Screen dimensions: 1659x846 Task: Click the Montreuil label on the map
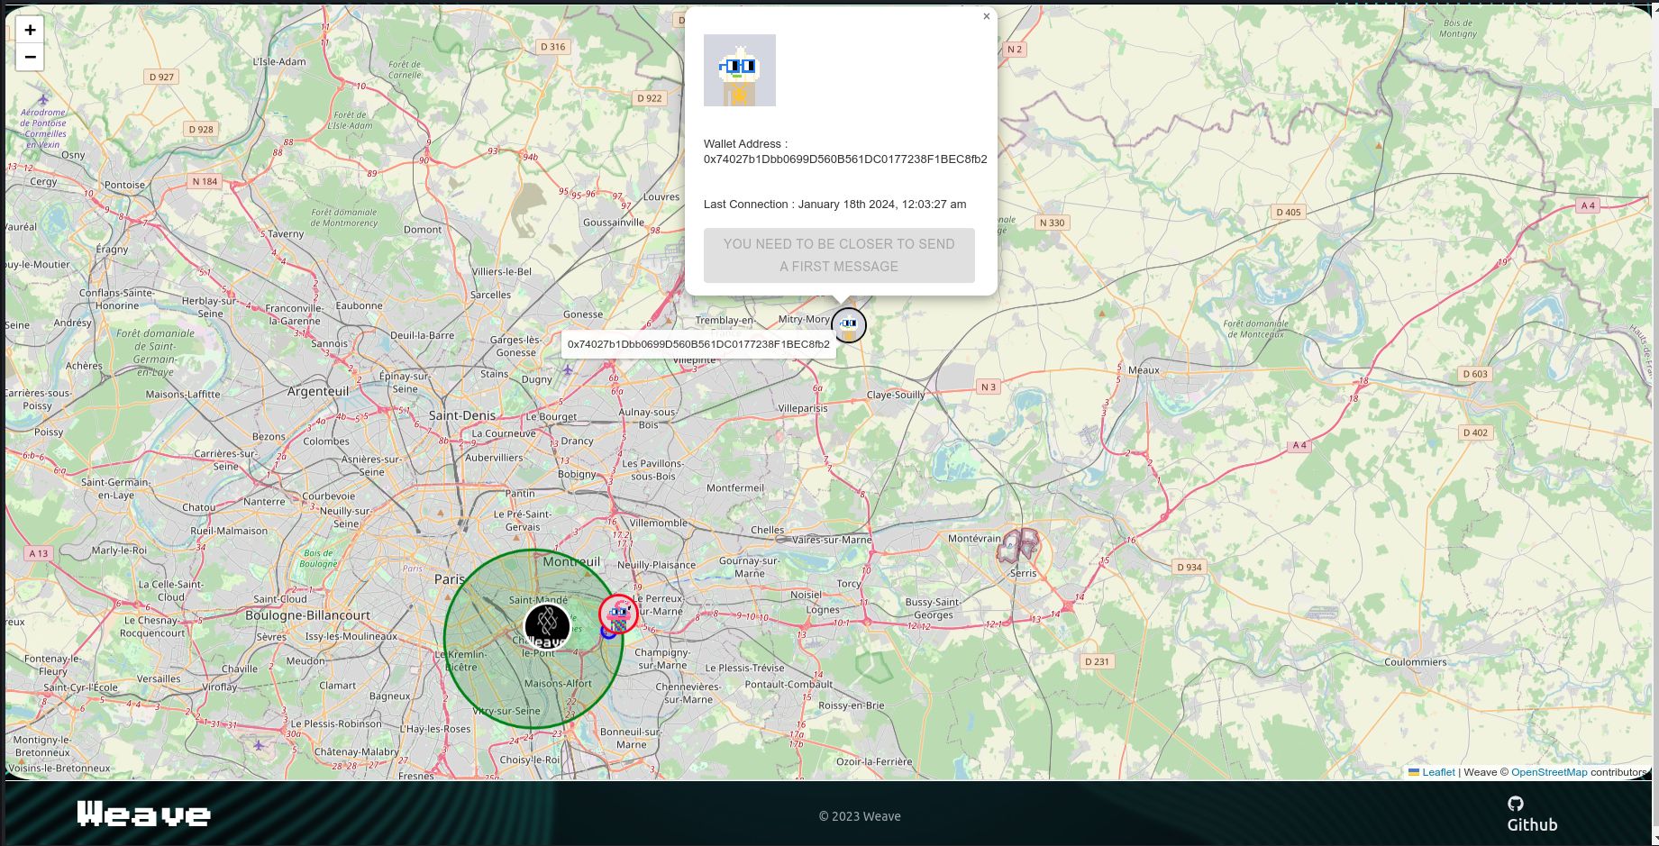click(571, 561)
